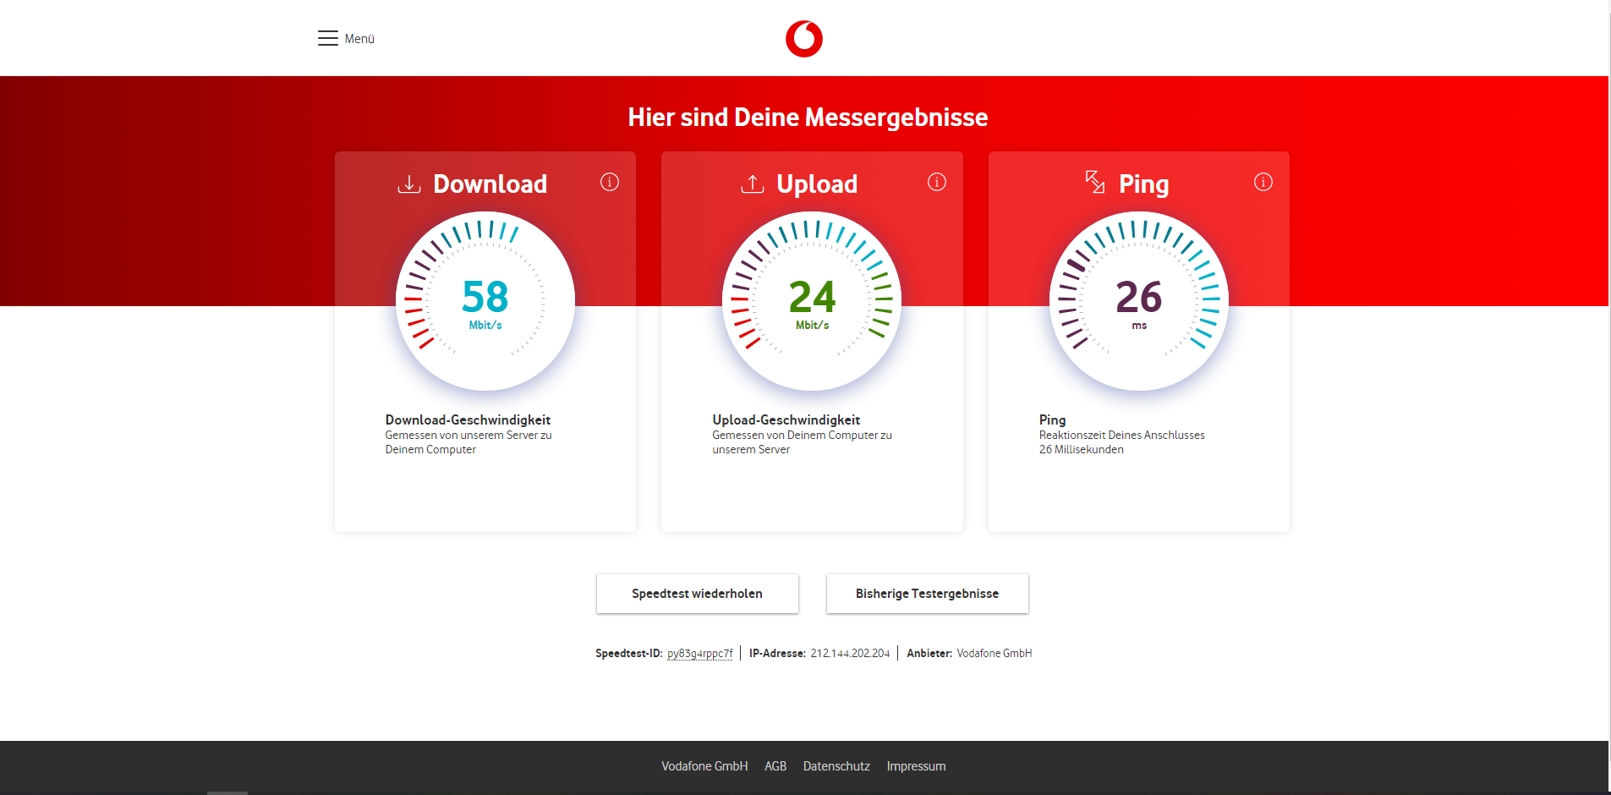Image resolution: width=1611 pixels, height=795 pixels.
Task: Click the Ping card heading
Action: (1144, 184)
